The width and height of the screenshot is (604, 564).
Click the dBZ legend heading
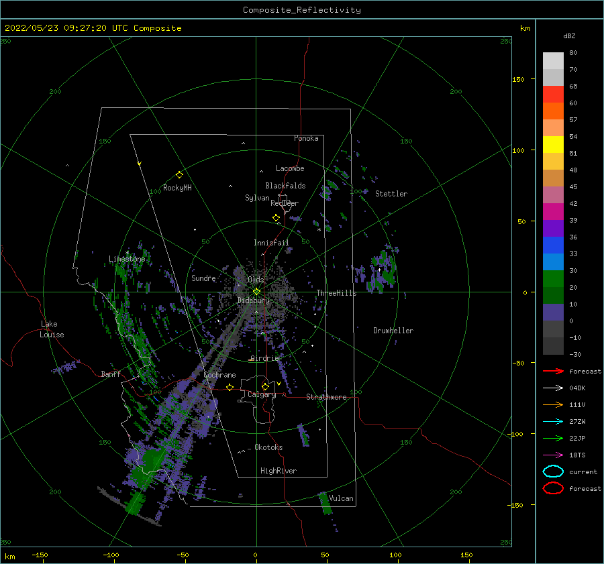coord(569,36)
